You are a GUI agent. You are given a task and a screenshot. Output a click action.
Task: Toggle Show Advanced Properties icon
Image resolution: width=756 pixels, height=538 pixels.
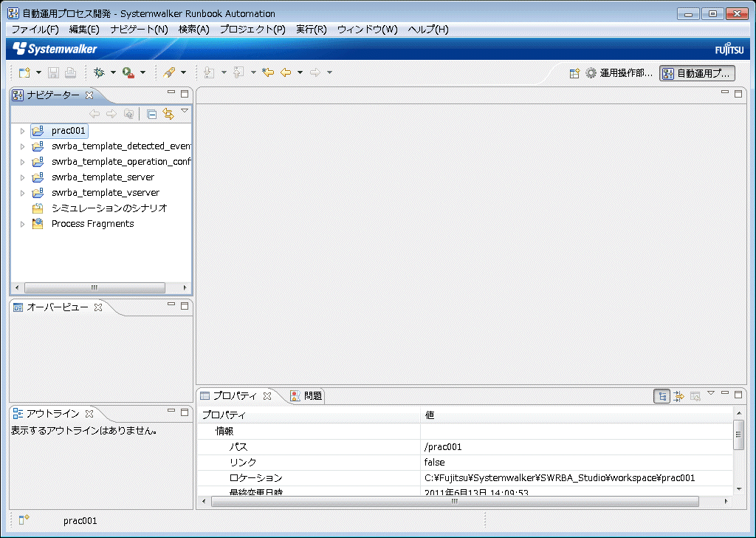coord(678,396)
